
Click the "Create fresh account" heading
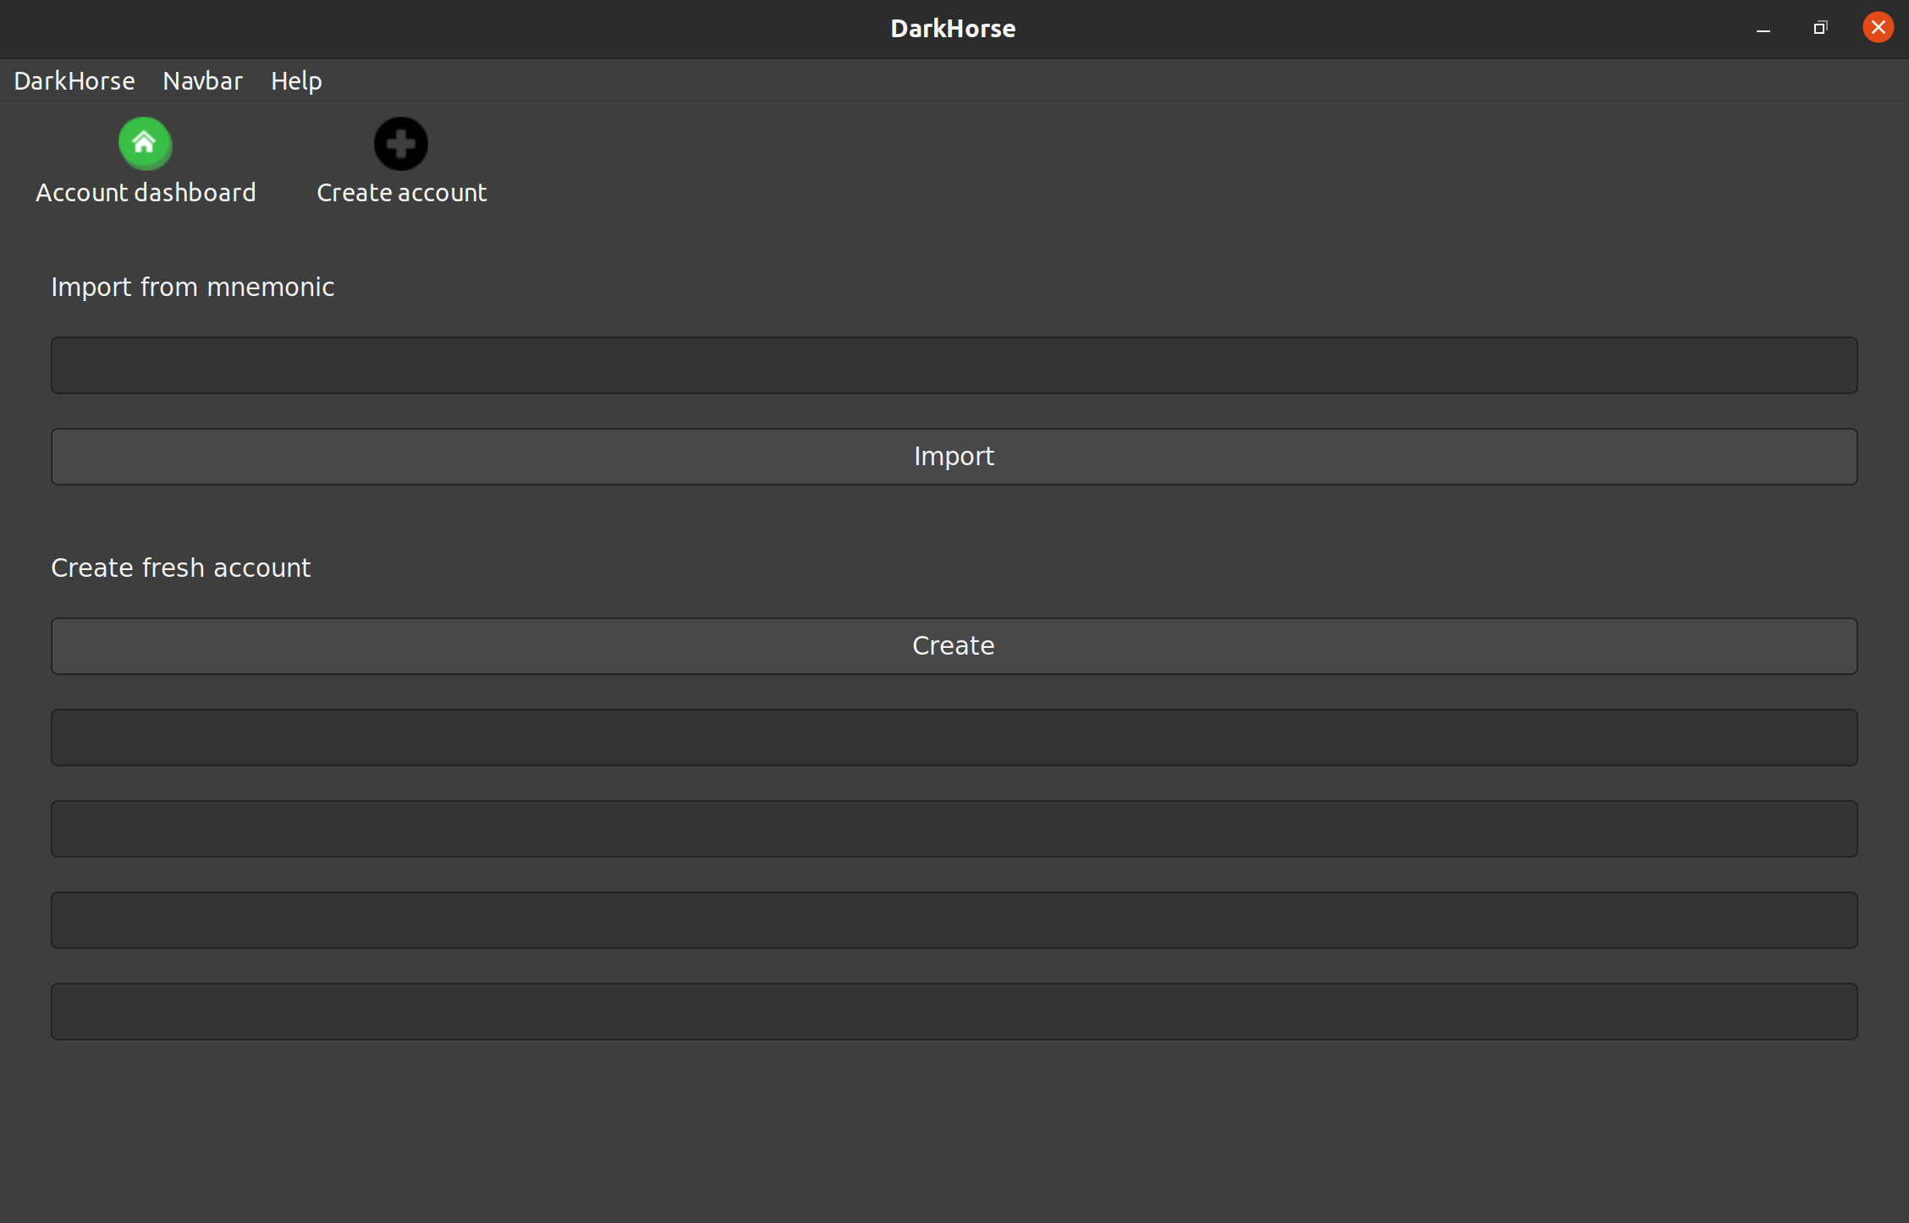click(181, 568)
